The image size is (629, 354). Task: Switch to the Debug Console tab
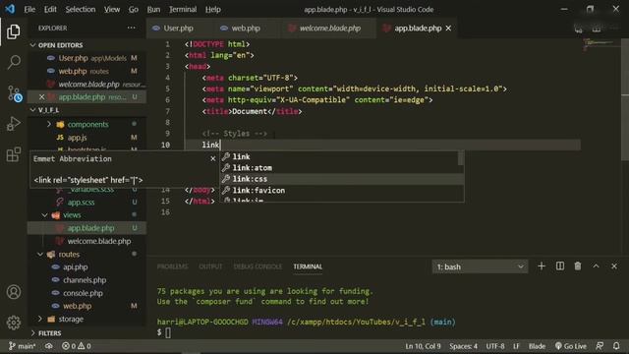[257, 266]
